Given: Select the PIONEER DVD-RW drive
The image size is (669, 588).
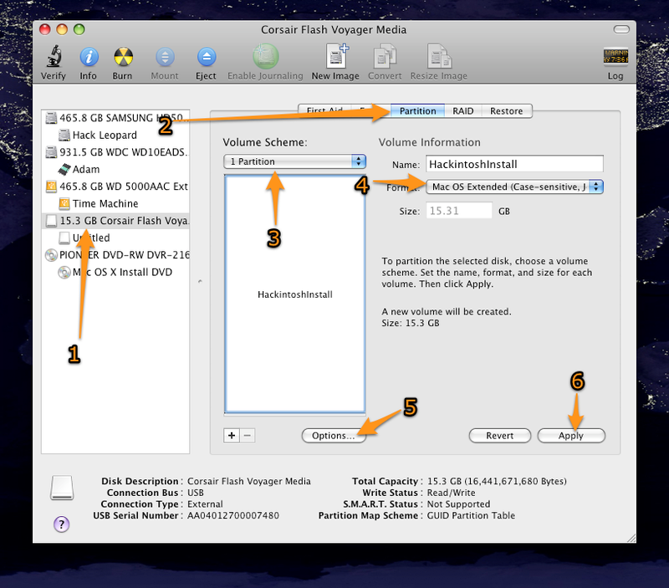Looking at the screenshot, I should 115,255.
